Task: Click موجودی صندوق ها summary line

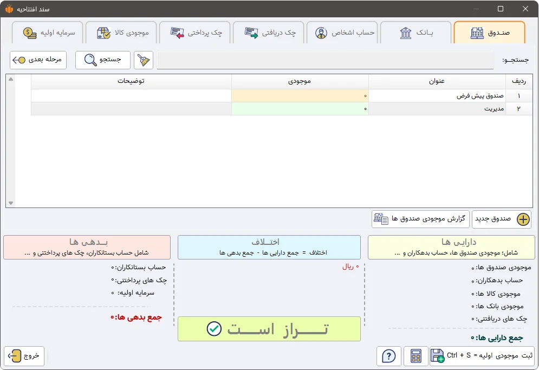Action: tap(501, 268)
